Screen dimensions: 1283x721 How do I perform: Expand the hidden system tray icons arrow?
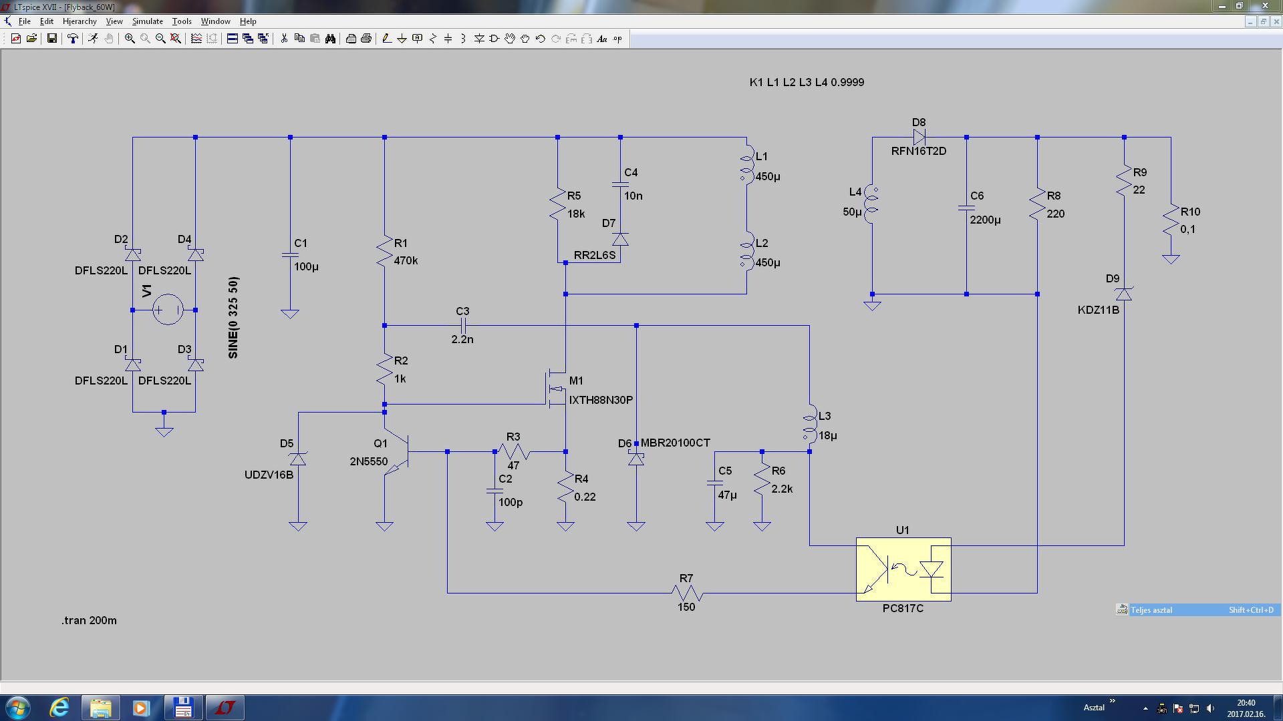pyautogui.click(x=1145, y=708)
